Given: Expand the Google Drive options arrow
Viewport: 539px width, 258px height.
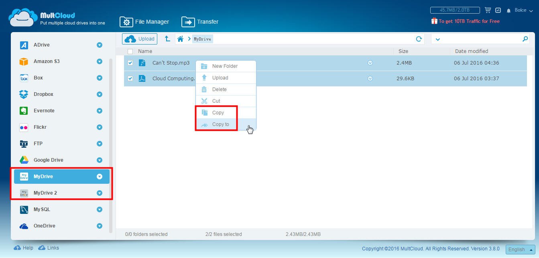Looking at the screenshot, I should click(100, 160).
